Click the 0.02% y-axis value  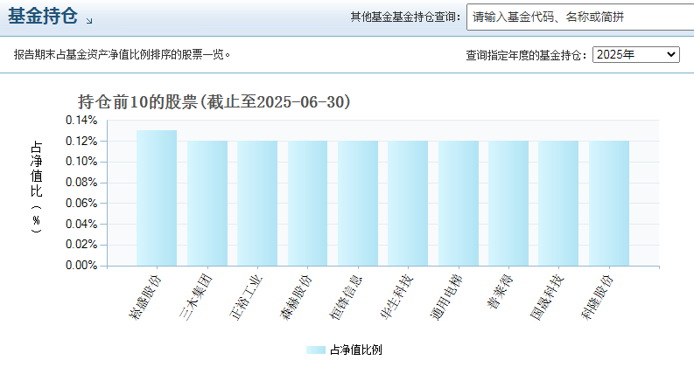[81, 245]
